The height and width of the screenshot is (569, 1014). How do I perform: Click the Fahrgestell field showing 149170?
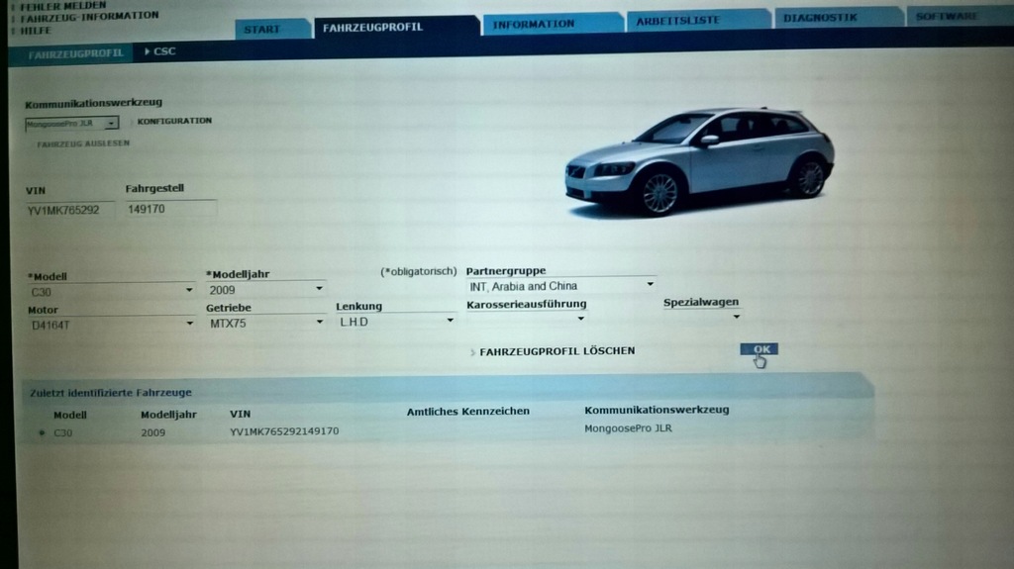[170, 209]
